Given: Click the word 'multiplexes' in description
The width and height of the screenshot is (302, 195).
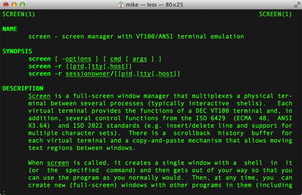Looking at the screenshot, I should click(x=212, y=96).
